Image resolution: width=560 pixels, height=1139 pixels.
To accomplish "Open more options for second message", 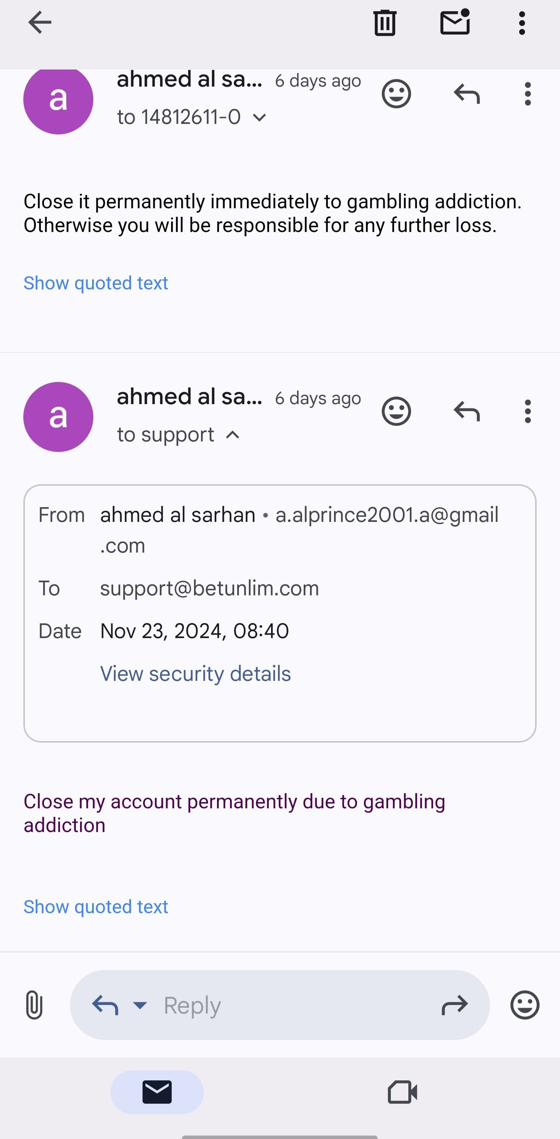I will click(527, 411).
